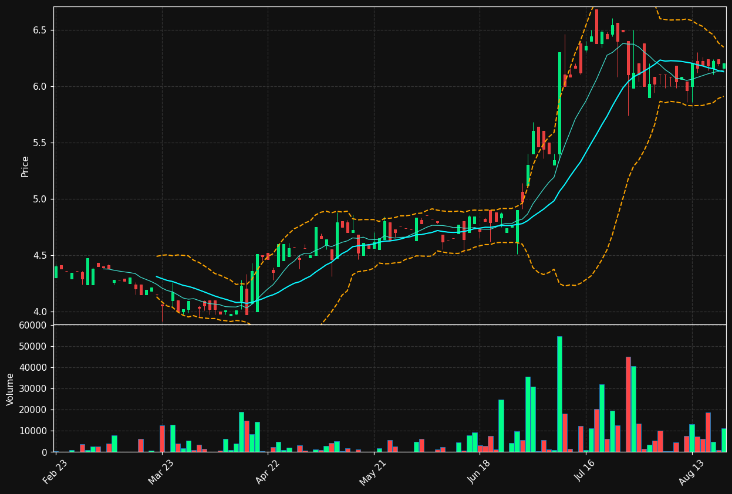
Task: Click the 6.0 price tick label
Action: pos(40,87)
